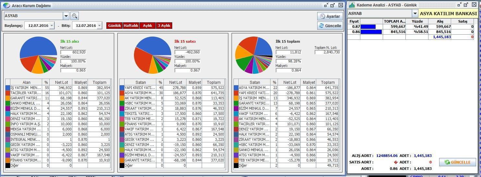Expand the ASYAB dropdown in Kademe Analizi
481x177 pixels.
415,14
